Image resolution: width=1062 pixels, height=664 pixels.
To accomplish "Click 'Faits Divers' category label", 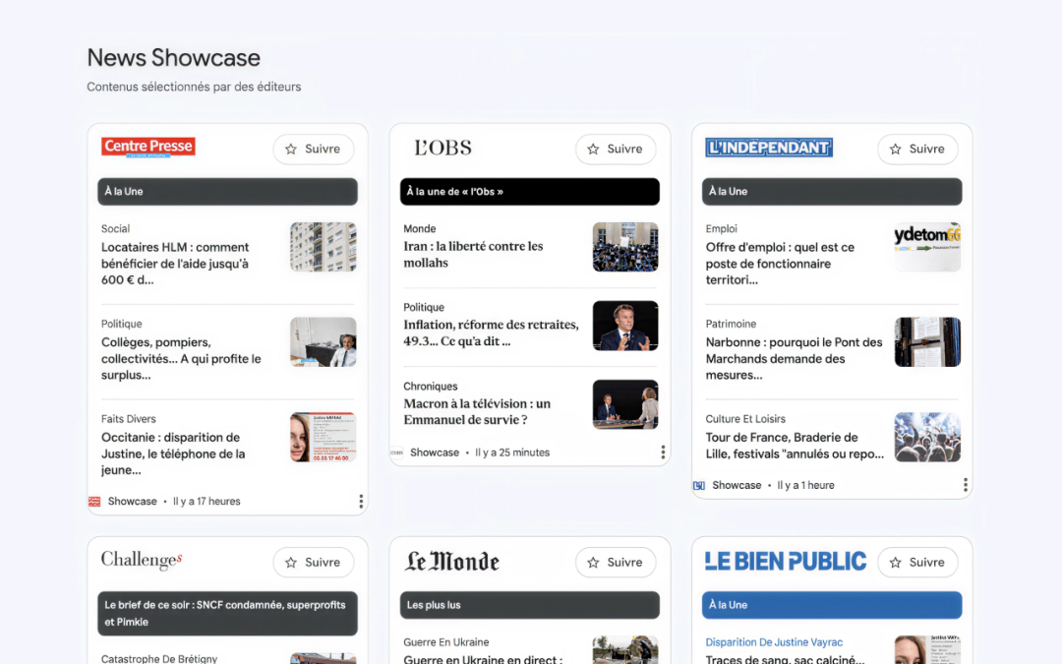I will (129, 419).
